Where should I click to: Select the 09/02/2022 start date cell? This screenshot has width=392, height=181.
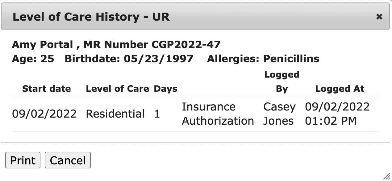[44, 114]
